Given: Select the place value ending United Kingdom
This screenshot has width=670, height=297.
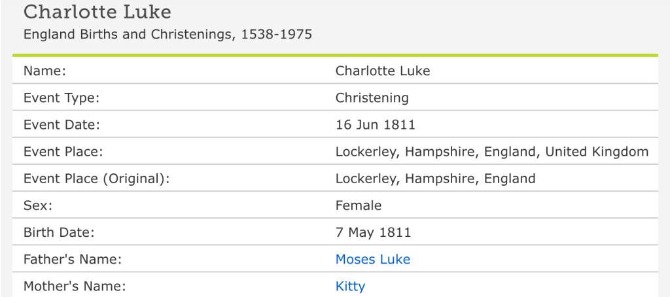Looking at the screenshot, I should tap(491, 152).
